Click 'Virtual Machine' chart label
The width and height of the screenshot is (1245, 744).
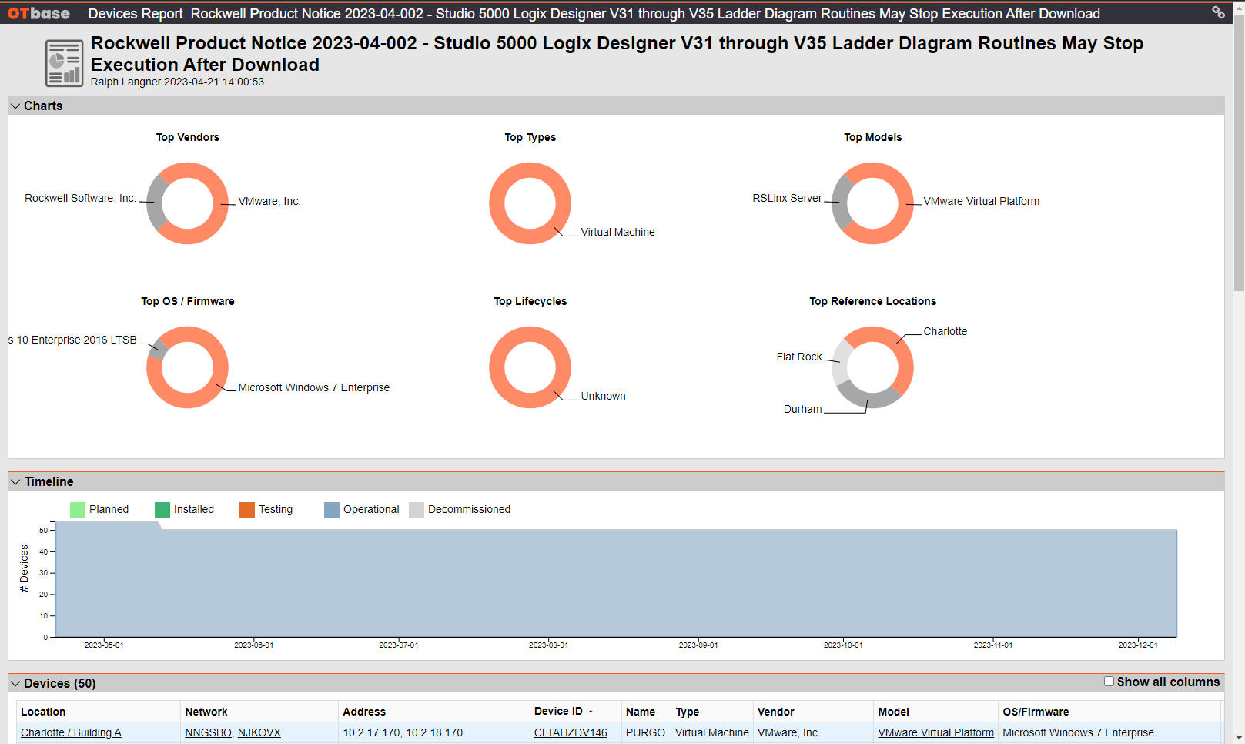(617, 232)
